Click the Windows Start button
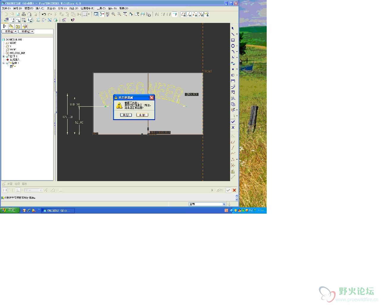 pos(10,210)
